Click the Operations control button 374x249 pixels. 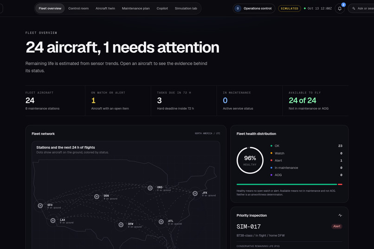coord(254,8)
